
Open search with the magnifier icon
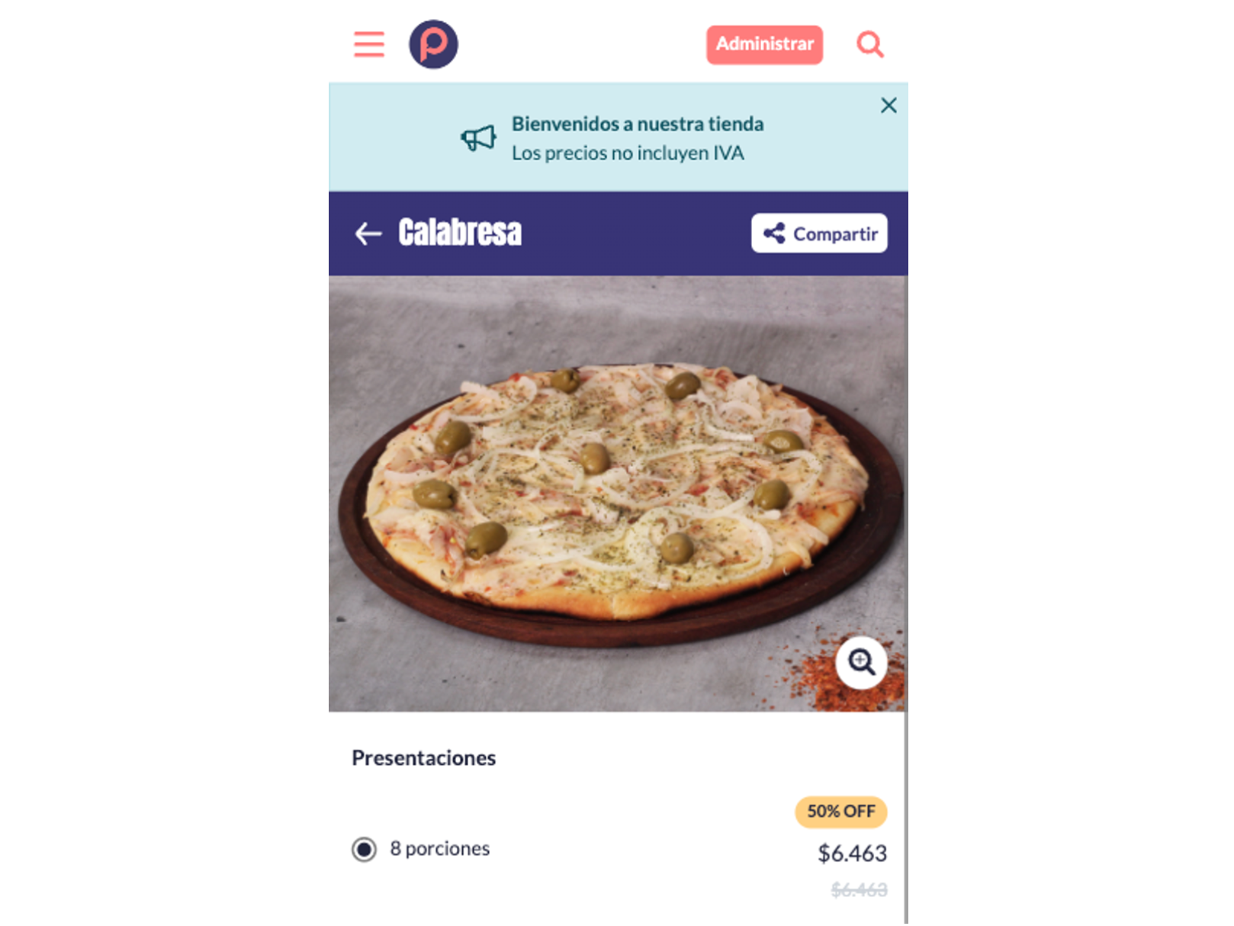870,44
